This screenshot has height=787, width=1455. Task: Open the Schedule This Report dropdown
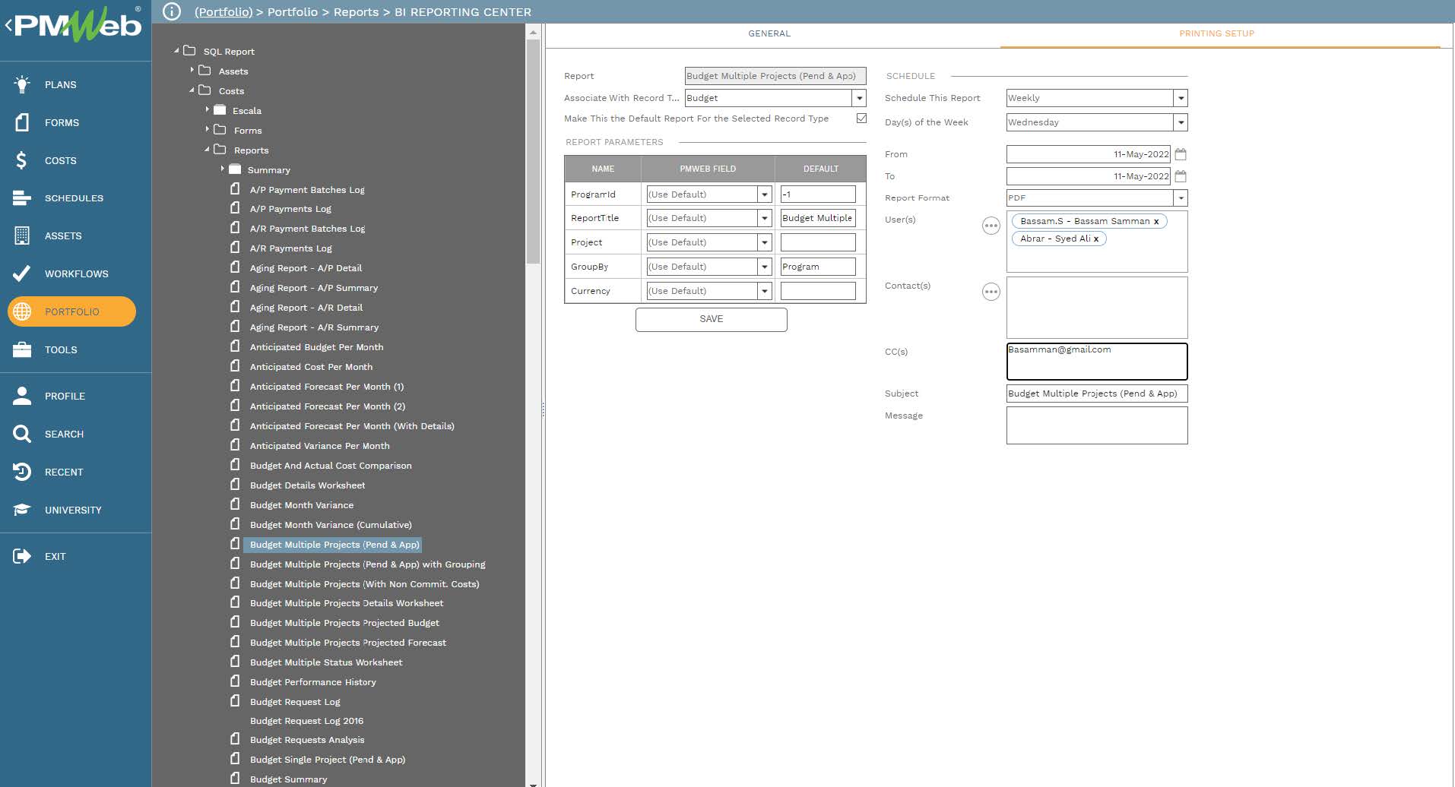click(1181, 98)
